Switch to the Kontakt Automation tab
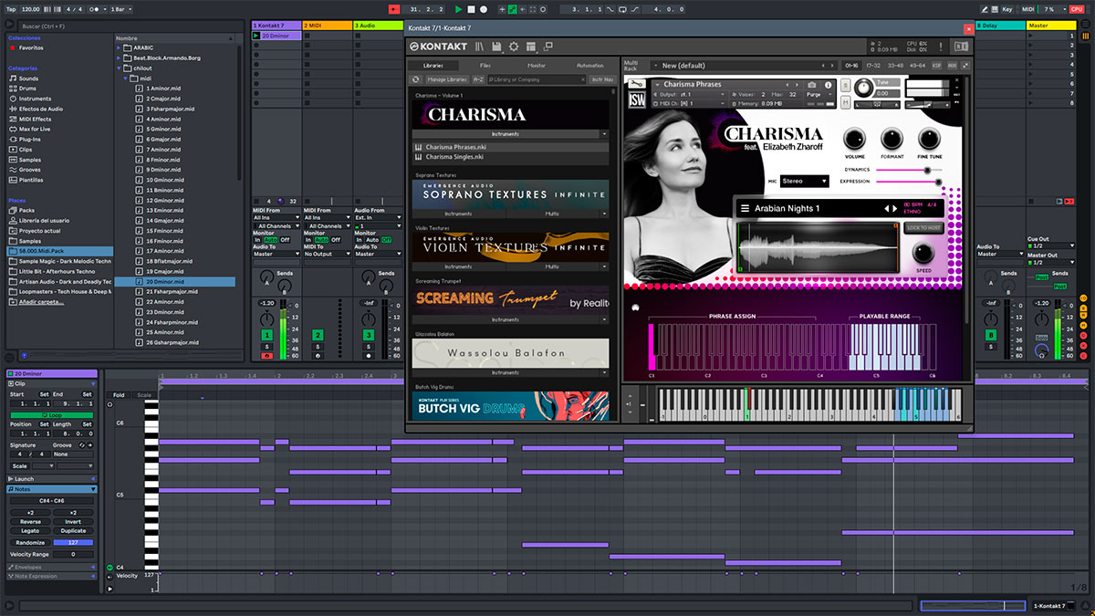 (589, 66)
